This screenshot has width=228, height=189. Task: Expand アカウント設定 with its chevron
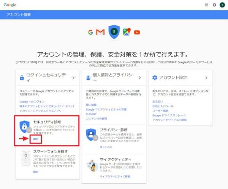206,78
